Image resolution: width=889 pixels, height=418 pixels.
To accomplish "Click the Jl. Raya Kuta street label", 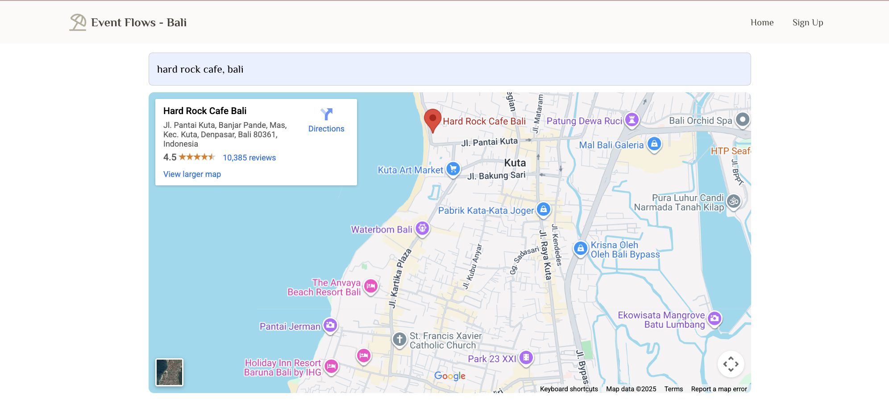I will tap(545, 255).
